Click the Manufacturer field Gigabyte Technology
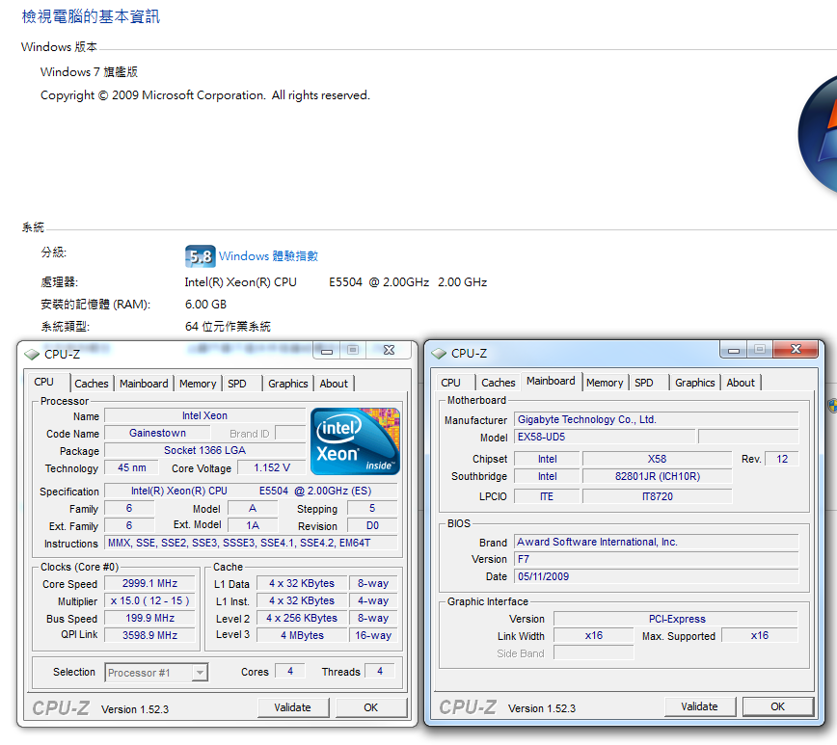 point(656,419)
